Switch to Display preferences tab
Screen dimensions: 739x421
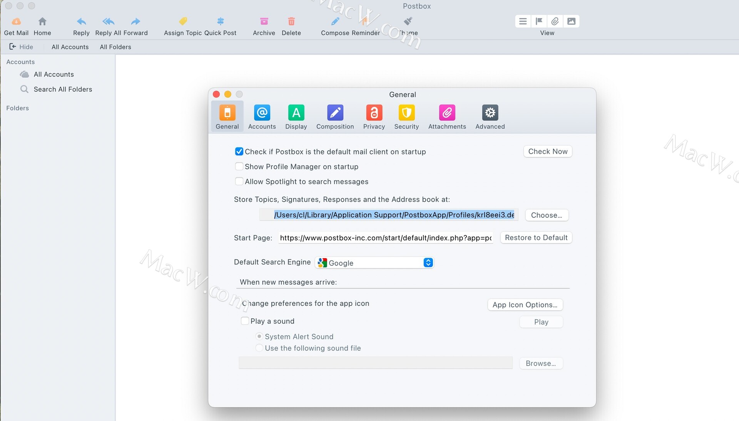pos(296,117)
